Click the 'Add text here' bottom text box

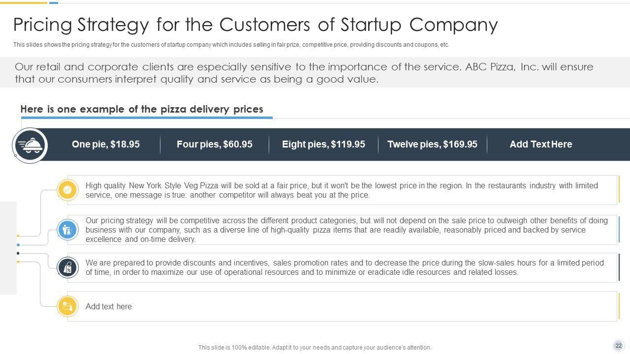click(109, 306)
